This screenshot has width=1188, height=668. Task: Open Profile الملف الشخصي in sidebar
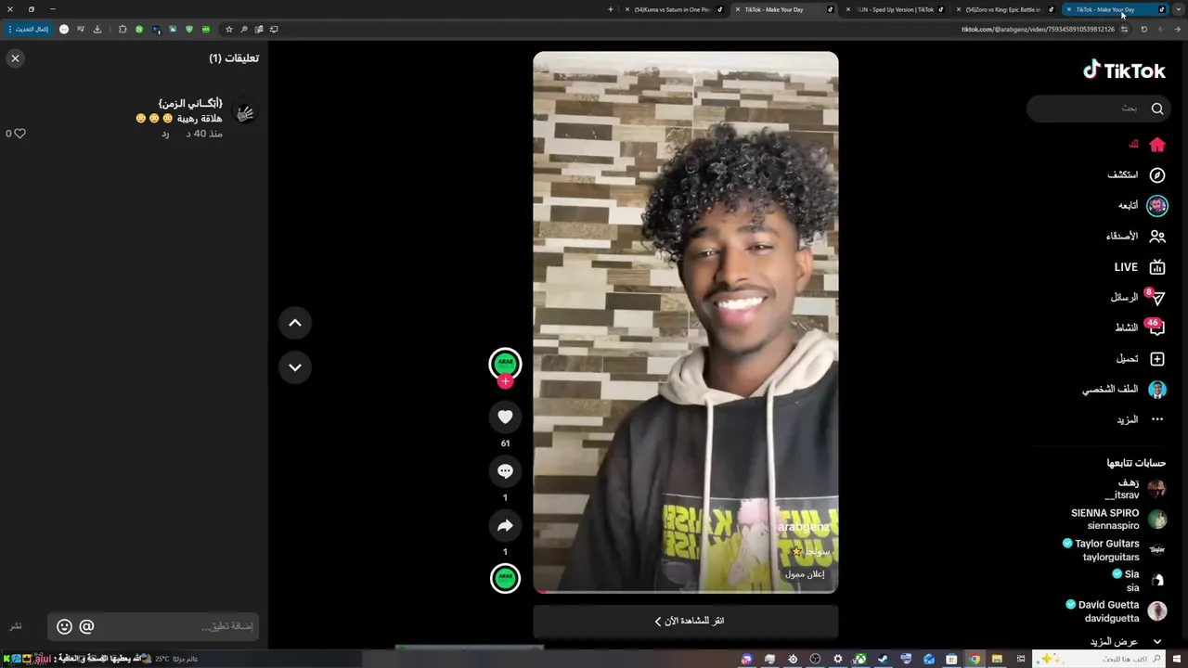pos(1124,390)
